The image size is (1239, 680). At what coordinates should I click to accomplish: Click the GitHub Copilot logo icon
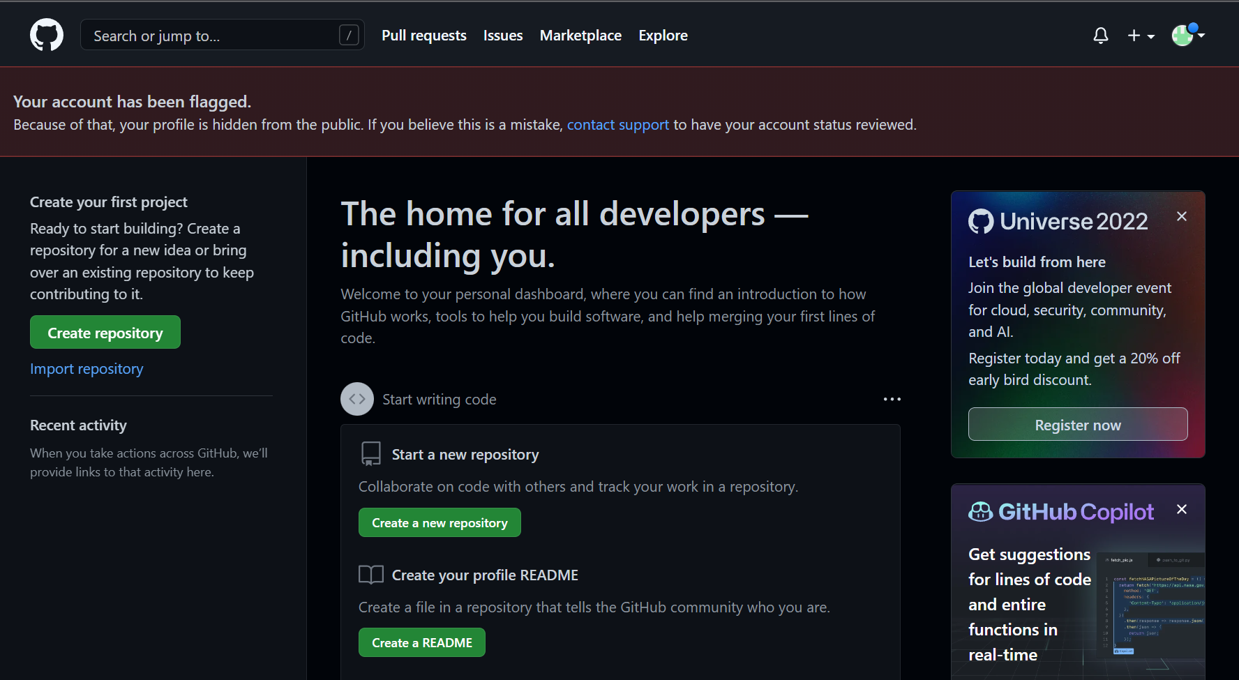point(981,512)
